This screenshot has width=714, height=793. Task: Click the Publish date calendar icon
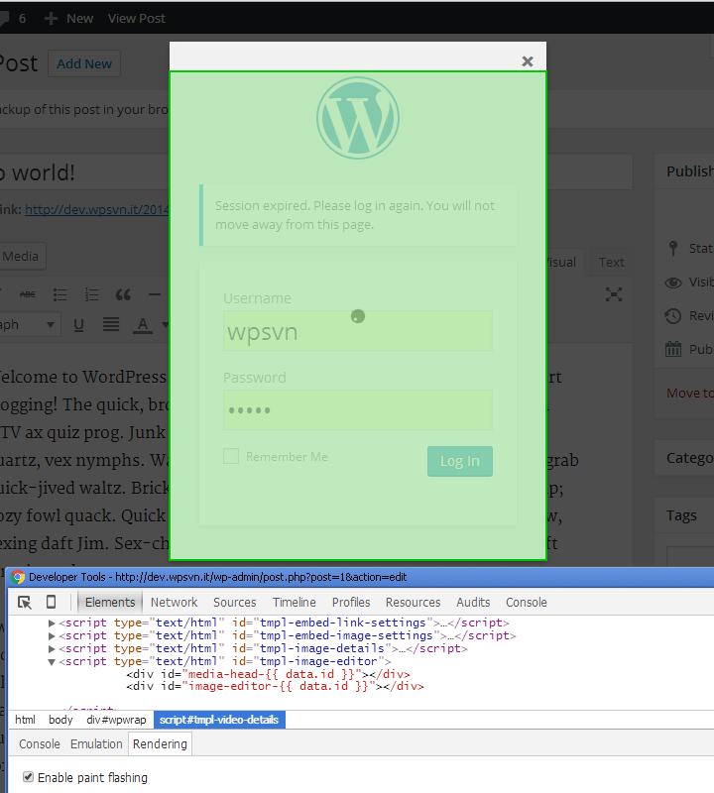(x=673, y=349)
